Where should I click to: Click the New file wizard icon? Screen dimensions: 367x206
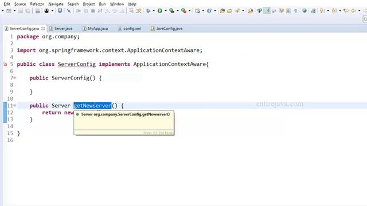pyautogui.click(x=9, y=11)
